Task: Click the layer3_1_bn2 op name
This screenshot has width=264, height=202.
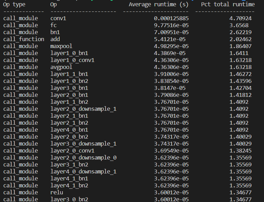Action: click(69, 164)
